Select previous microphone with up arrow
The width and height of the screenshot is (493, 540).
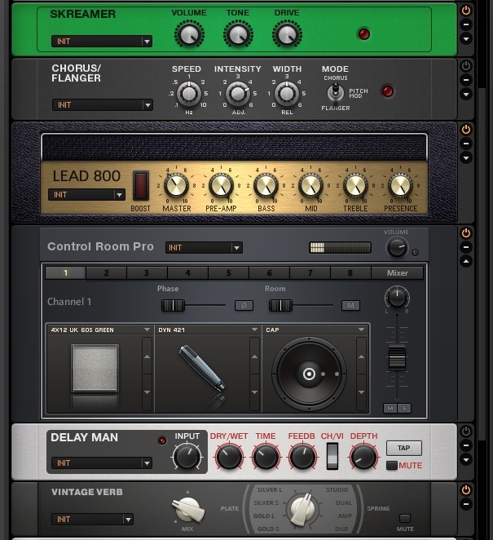click(x=254, y=356)
